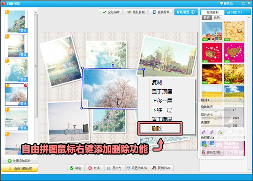Switch to the 已下载(24) tab
Image resolution: width=253 pixels, height=181 pixels.
[x=234, y=12]
